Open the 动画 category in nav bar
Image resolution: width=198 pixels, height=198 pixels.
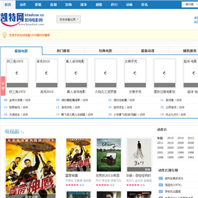(129, 5)
